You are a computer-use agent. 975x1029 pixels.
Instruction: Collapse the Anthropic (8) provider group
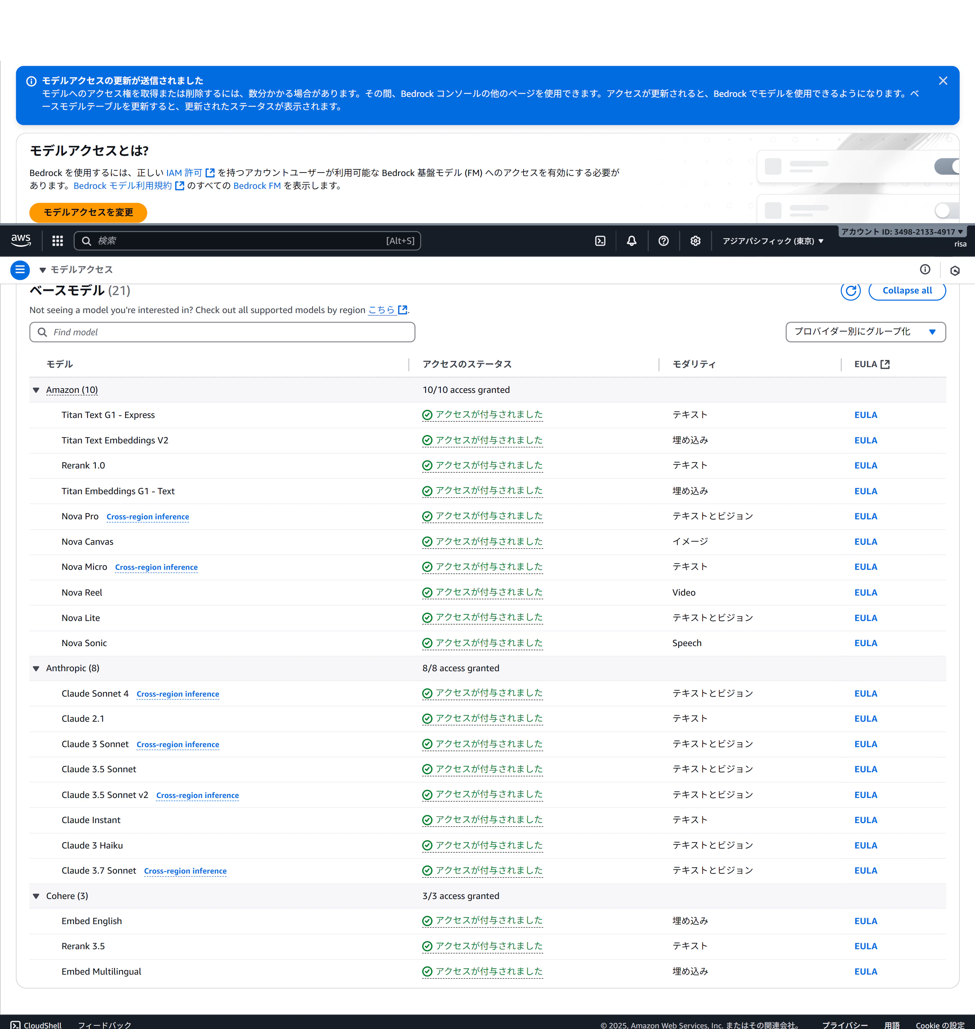pyautogui.click(x=36, y=669)
